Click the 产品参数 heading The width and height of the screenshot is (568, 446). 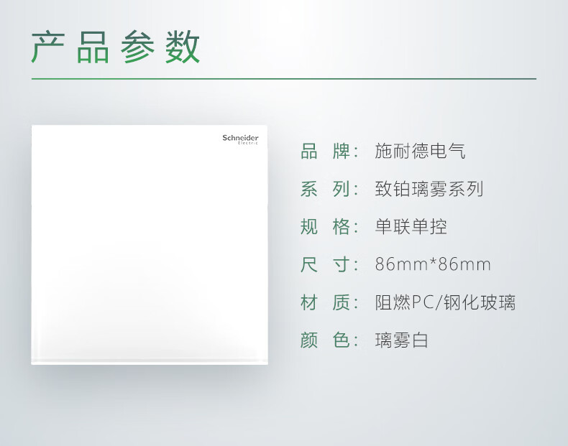click(116, 47)
